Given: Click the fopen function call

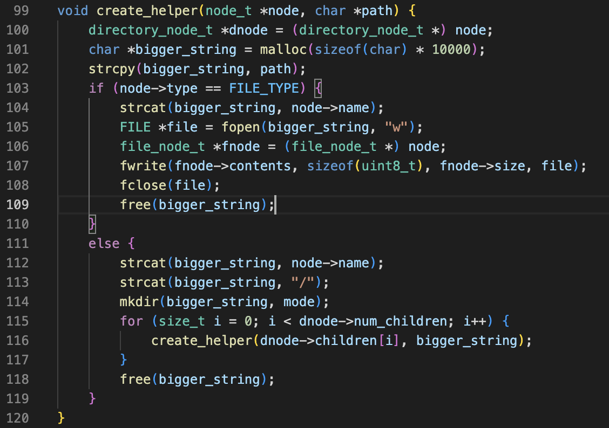Looking at the screenshot, I should [241, 127].
